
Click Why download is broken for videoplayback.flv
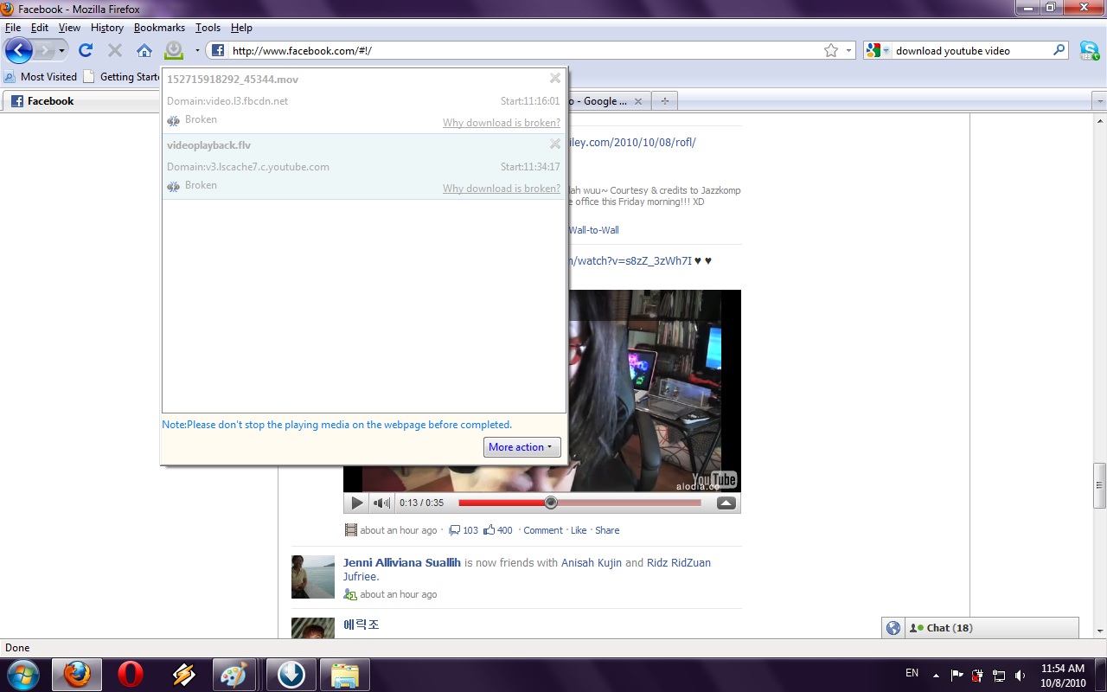[x=502, y=189]
